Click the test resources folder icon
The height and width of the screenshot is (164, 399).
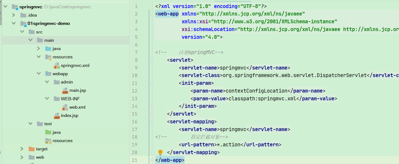point(48,141)
